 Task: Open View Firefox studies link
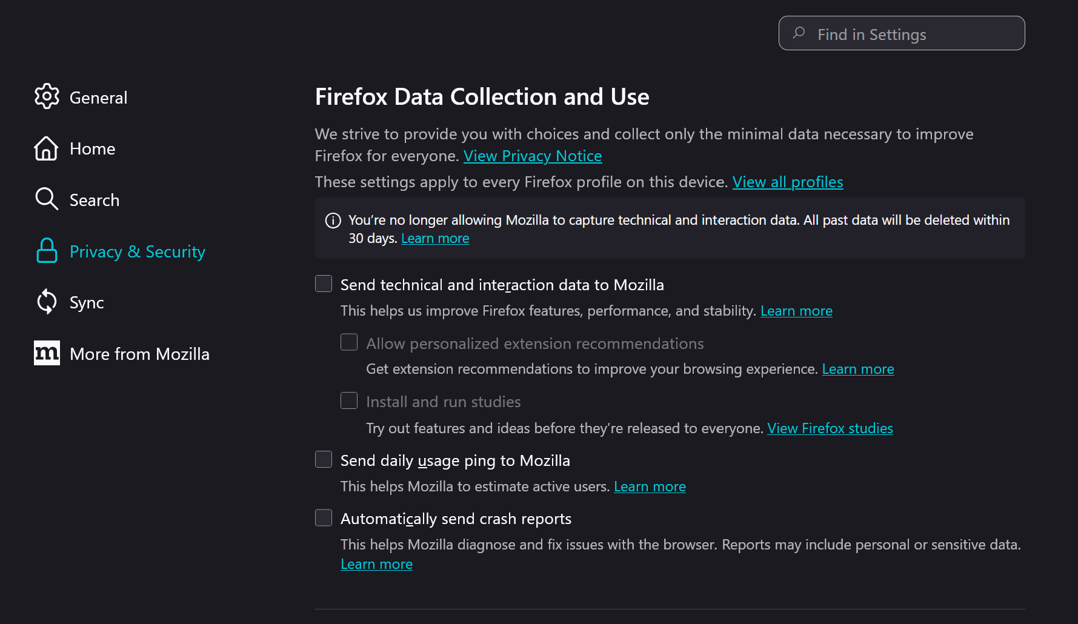tap(830, 428)
